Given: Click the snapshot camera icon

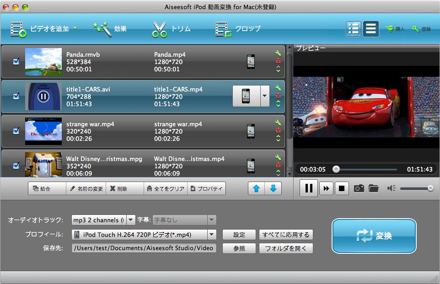Looking at the screenshot, I should pos(359,188).
